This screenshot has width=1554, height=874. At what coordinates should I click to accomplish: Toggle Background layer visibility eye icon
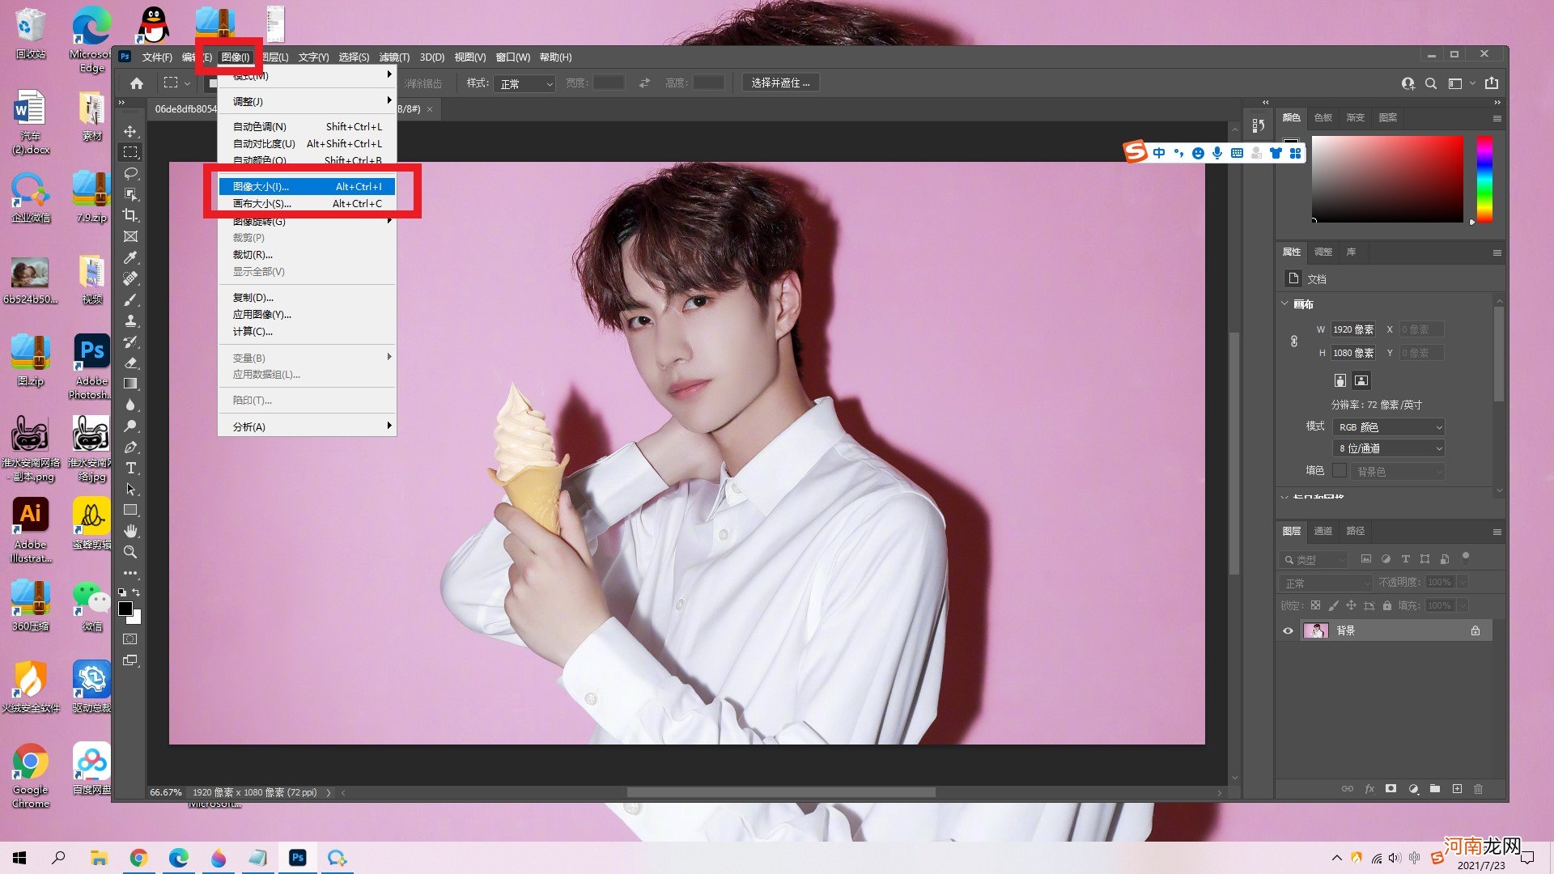[1287, 630]
